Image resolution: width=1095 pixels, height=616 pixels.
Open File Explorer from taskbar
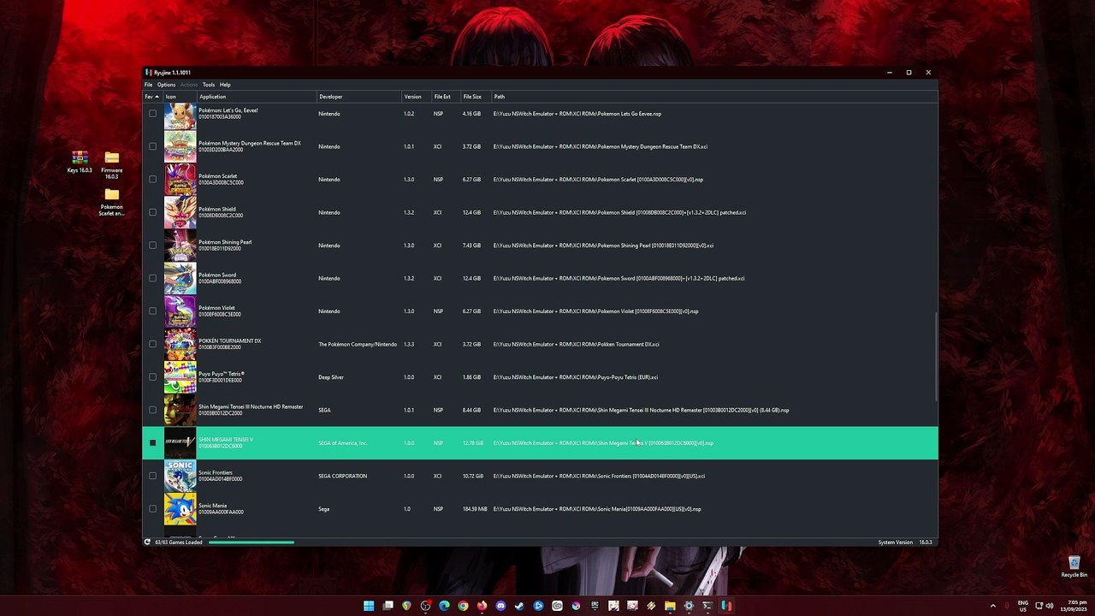click(x=670, y=606)
